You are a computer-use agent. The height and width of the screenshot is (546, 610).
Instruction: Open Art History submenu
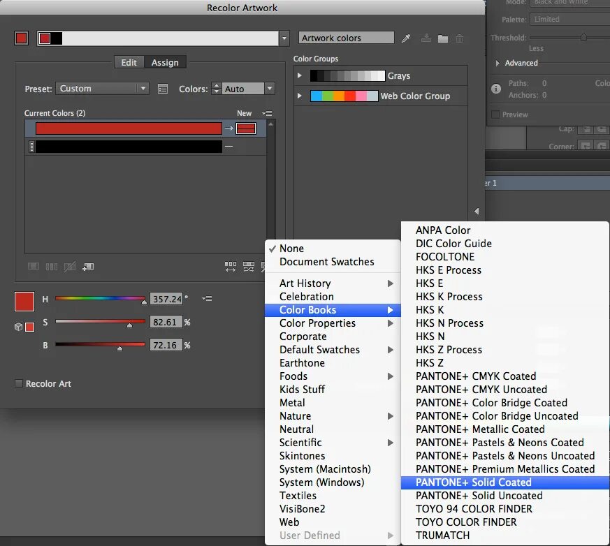pyautogui.click(x=333, y=283)
